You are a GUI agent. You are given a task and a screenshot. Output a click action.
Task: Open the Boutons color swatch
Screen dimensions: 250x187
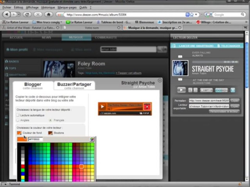(50, 133)
